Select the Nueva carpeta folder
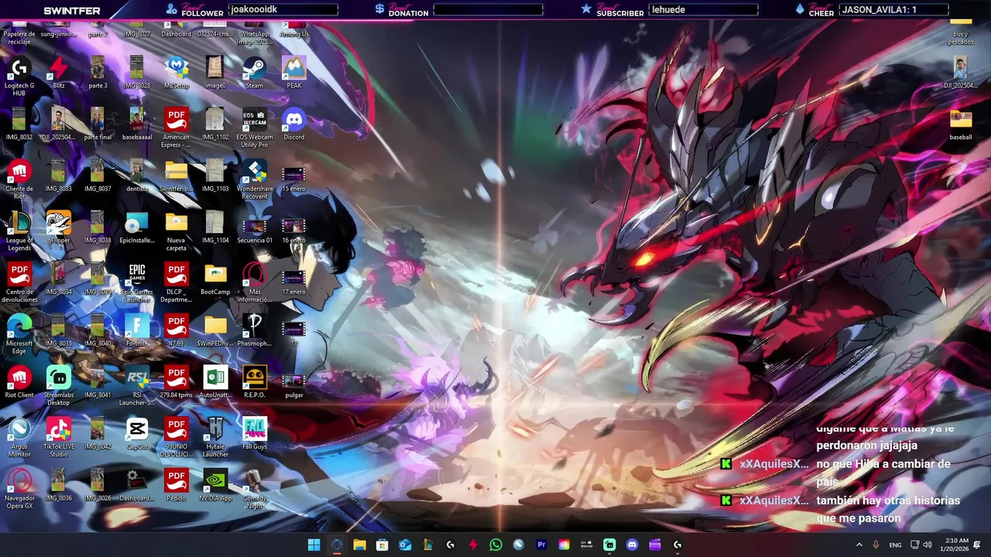991x557 pixels. 177,231
